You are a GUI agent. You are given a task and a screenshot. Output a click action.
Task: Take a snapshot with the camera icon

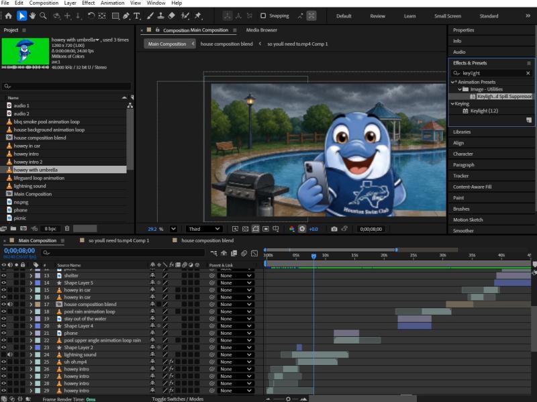pos(334,229)
